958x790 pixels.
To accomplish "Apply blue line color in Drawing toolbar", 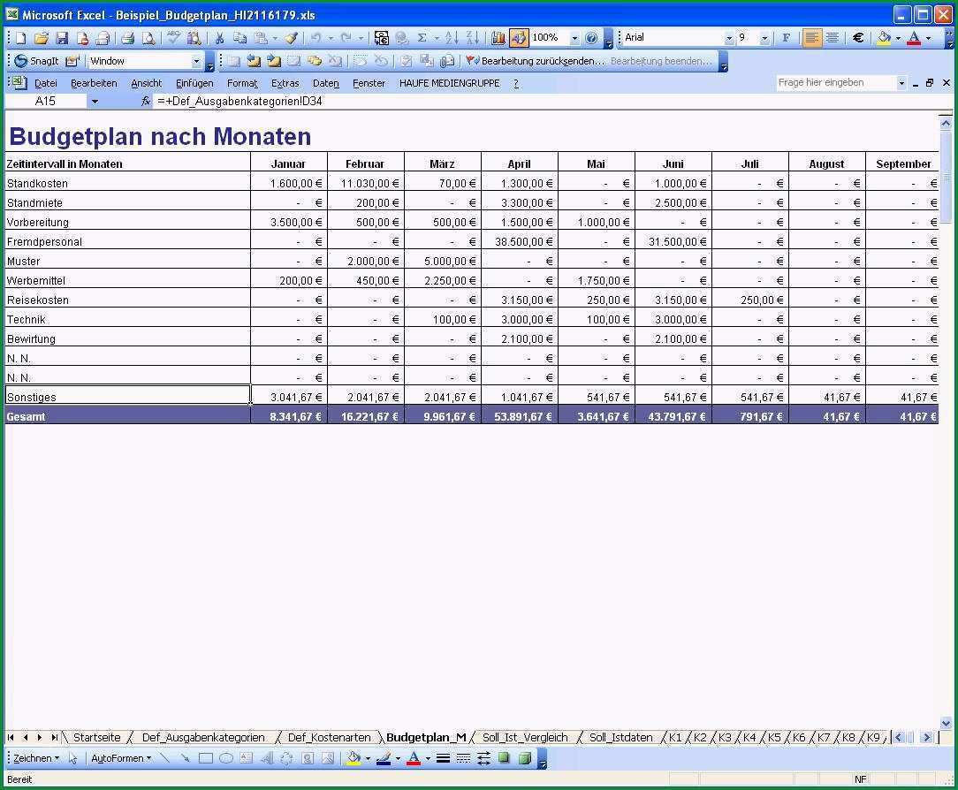I will tap(384, 758).
